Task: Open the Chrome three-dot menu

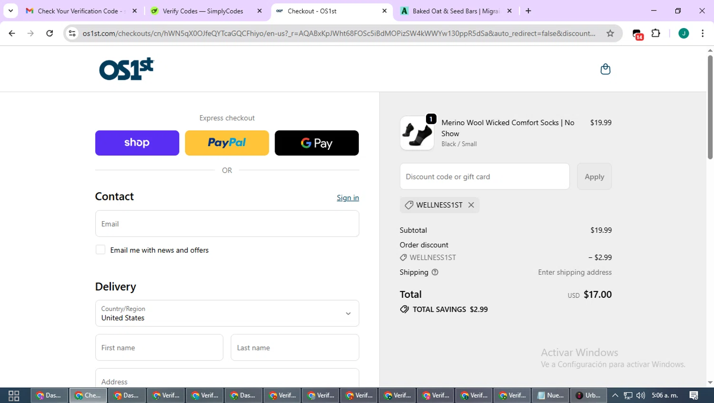Action: click(703, 33)
